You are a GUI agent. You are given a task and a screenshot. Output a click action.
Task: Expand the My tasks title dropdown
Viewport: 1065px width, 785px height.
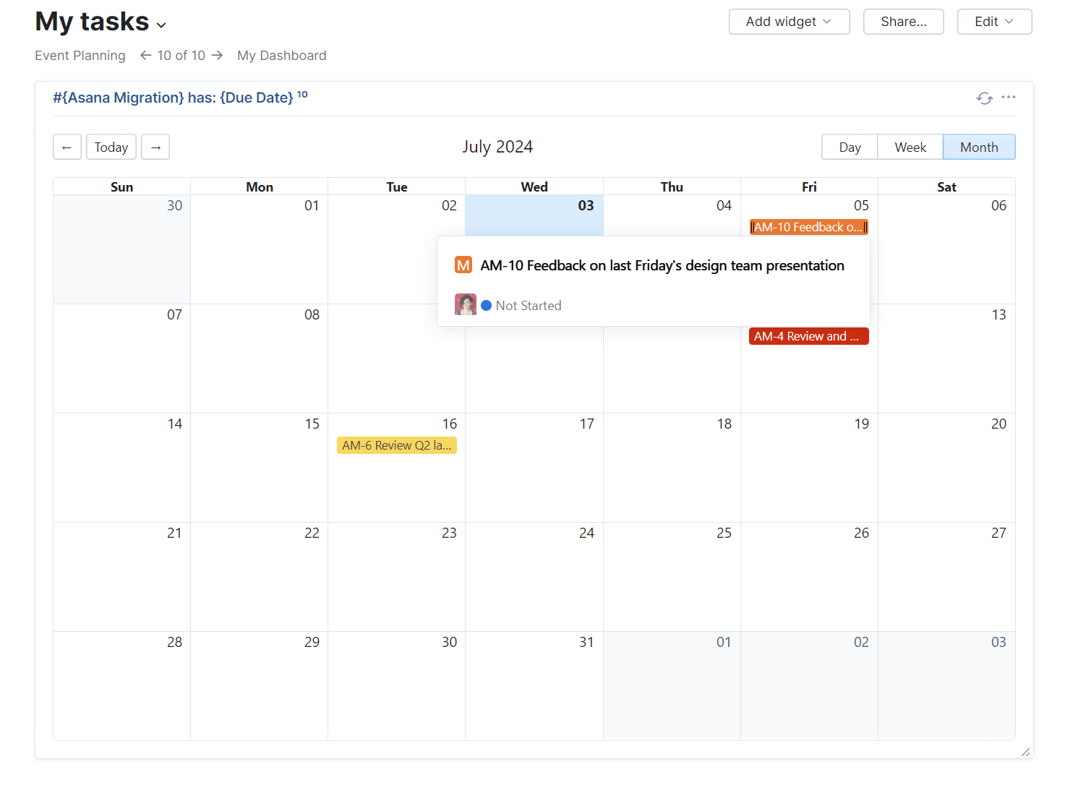(161, 25)
